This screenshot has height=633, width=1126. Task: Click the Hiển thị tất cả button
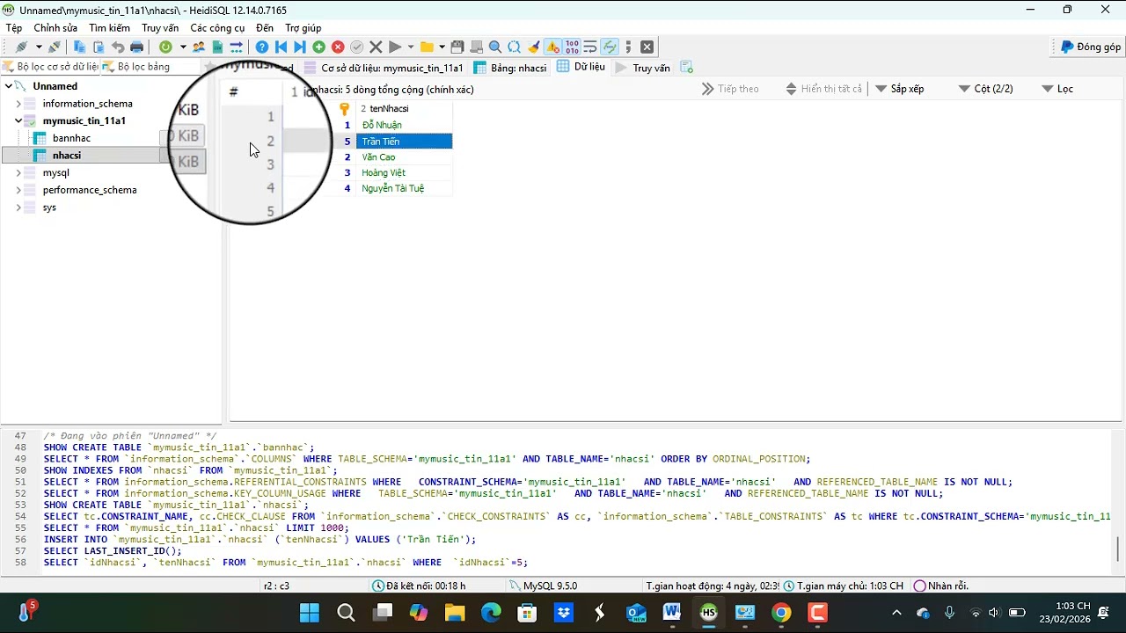tap(823, 89)
